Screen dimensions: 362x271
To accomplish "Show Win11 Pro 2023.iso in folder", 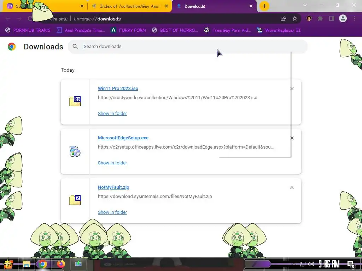I will tap(112, 113).
